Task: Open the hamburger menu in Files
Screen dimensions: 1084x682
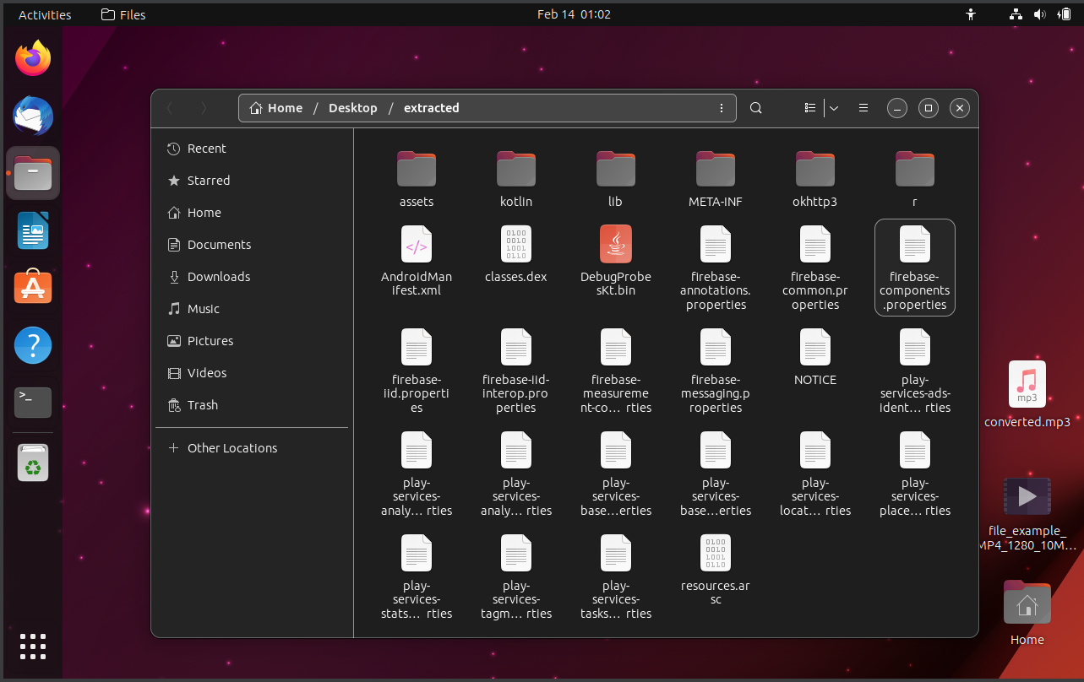Action: 863,108
